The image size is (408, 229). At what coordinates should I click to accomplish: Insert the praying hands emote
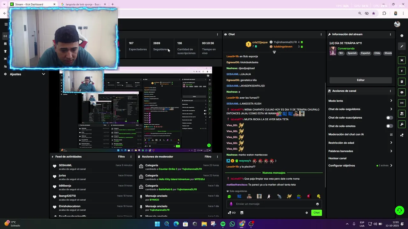point(289,196)
